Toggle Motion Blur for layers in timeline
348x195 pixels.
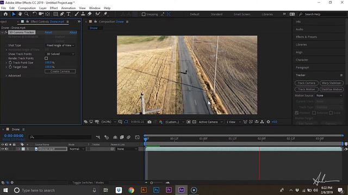pos(128,137)
